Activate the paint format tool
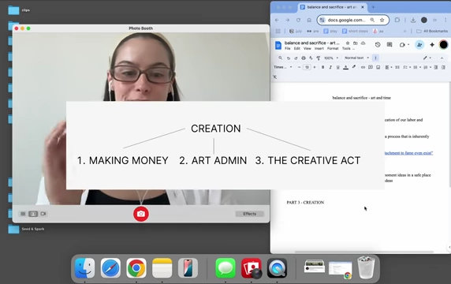The height and width of the screenshot is (284, 451). pyautogui.click(x=319, y=58)
